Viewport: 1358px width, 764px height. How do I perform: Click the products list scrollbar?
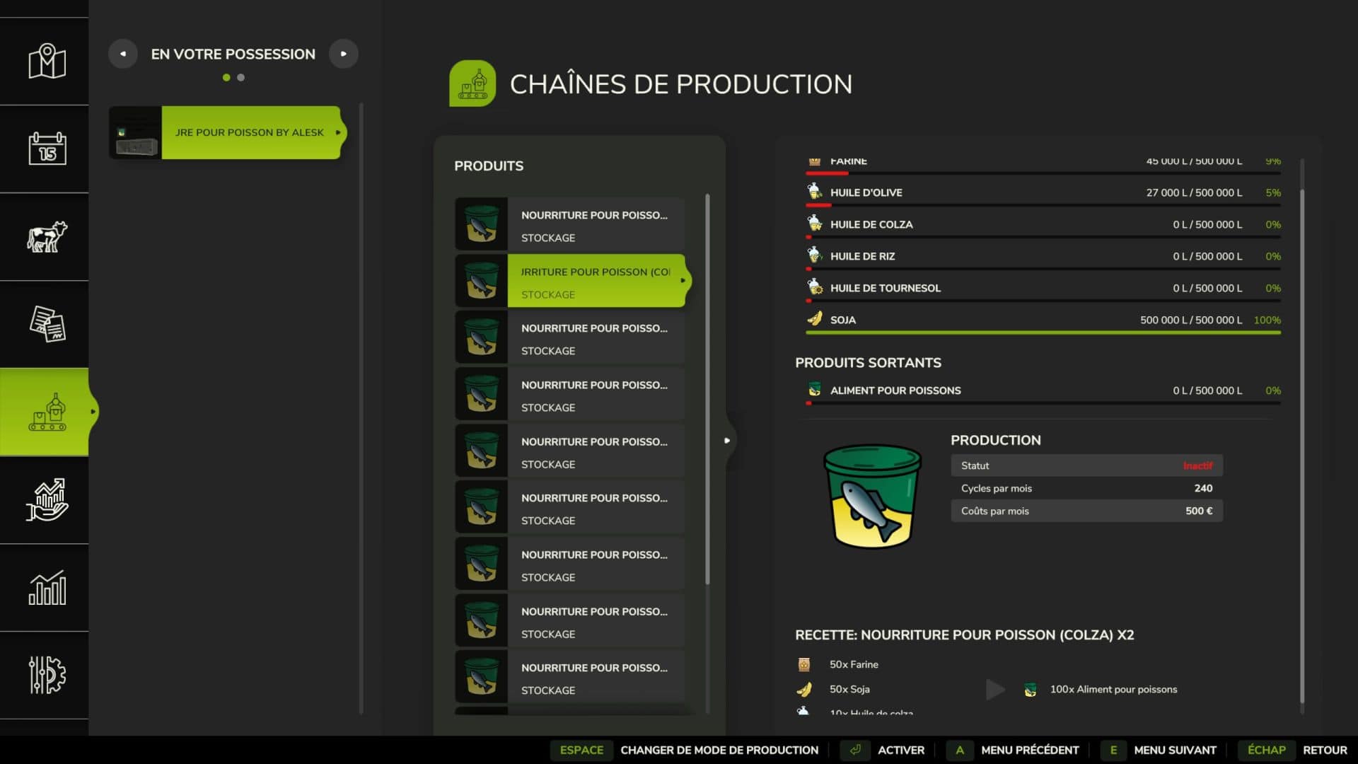click(x=707, y=389)
